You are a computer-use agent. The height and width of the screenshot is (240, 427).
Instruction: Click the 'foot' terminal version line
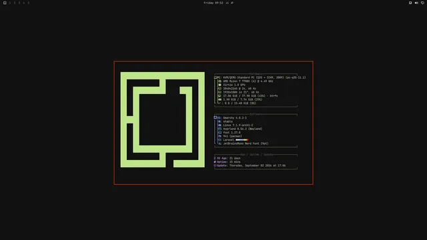(x=232, y=133)
